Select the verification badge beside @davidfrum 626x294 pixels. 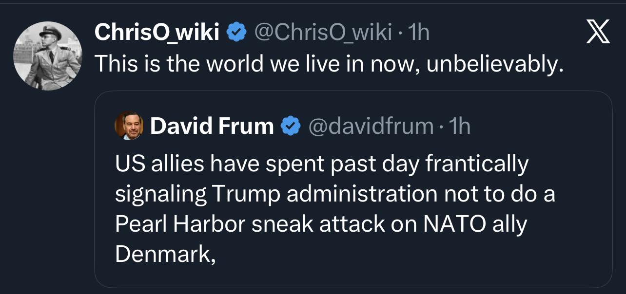point(292,126)
